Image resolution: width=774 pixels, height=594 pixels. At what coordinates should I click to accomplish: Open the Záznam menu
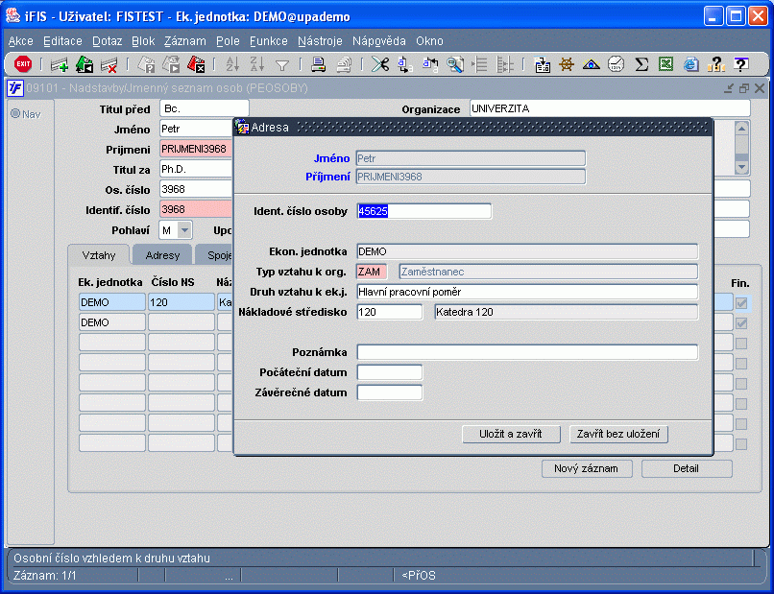[185, 41]
